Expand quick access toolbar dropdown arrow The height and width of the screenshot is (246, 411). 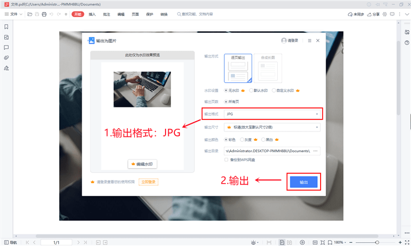coord(66,14)
